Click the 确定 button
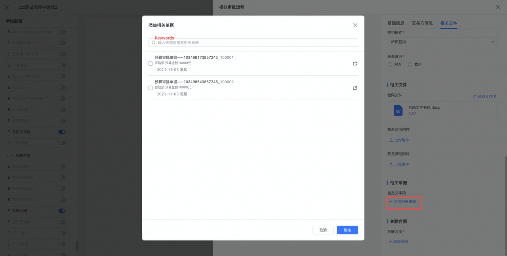This screenshot has height=256, width=507. [347, 230]
